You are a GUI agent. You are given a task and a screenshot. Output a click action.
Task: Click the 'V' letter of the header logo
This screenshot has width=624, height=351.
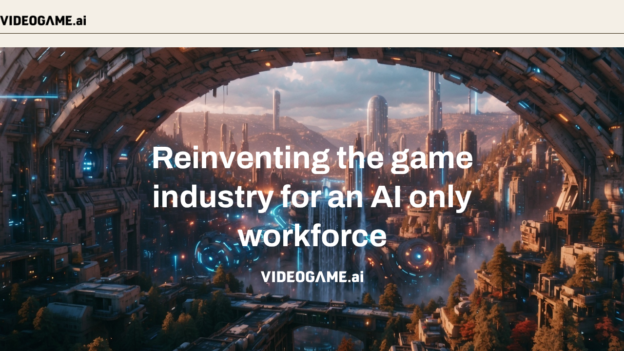tap(5, 20)
